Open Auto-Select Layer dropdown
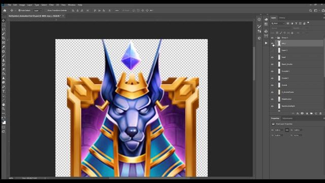This screenshot has height=183, width=325. click(x=37, y=10)
